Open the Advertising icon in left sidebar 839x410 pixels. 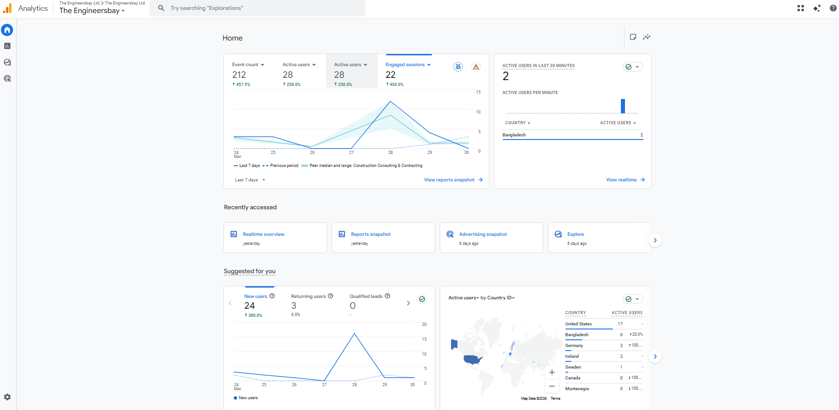[7, 78]
